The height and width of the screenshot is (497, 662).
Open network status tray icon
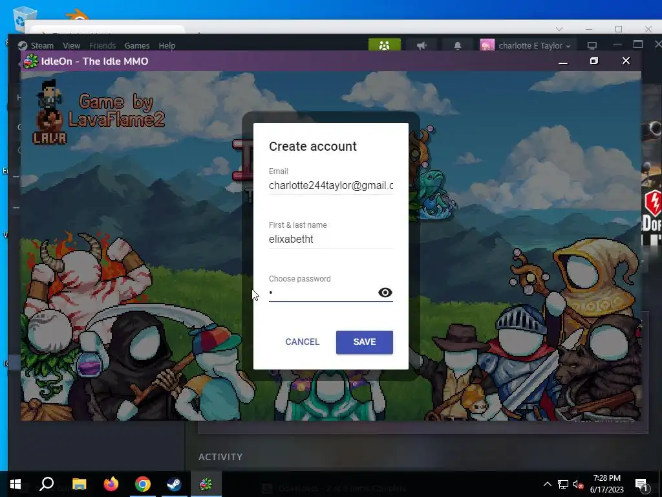(563, 484)
